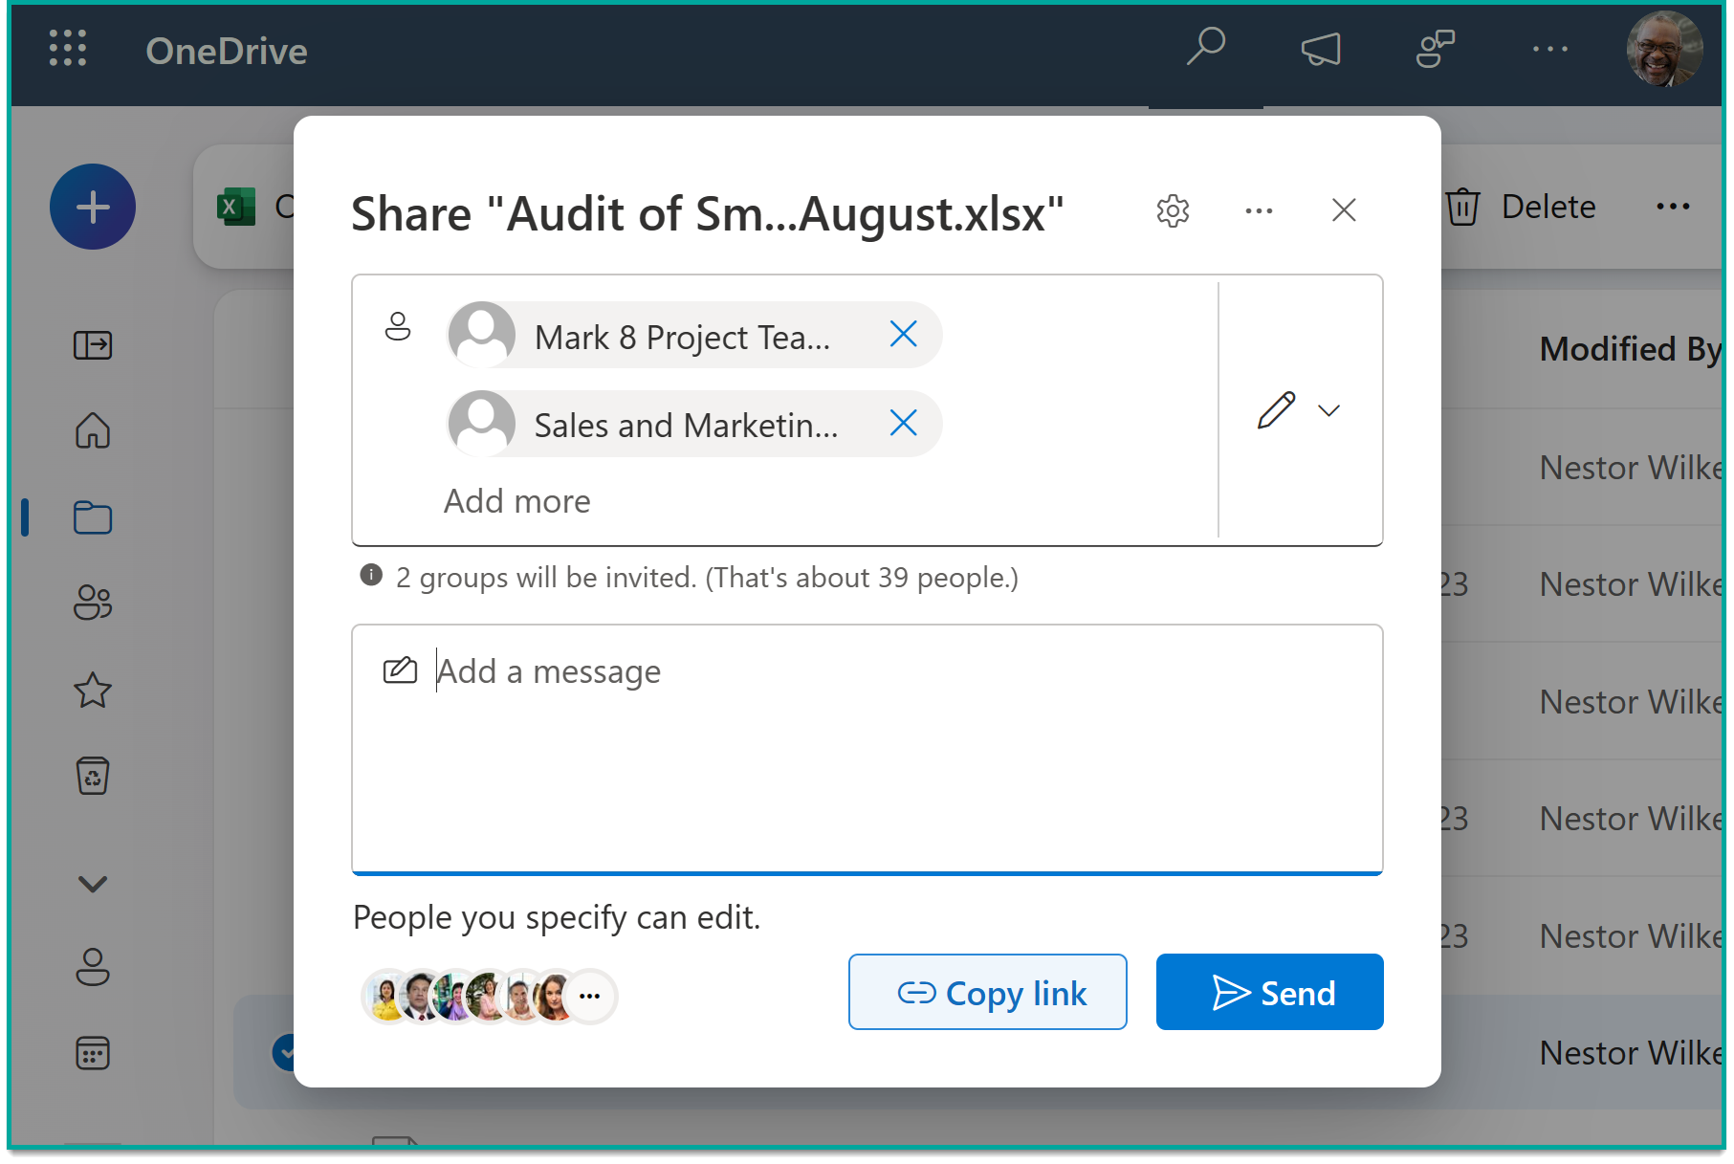This screenshot has height=1164, width=1734.
Task: Send feedback via the megaphone icon
Action: point(1321,50)
